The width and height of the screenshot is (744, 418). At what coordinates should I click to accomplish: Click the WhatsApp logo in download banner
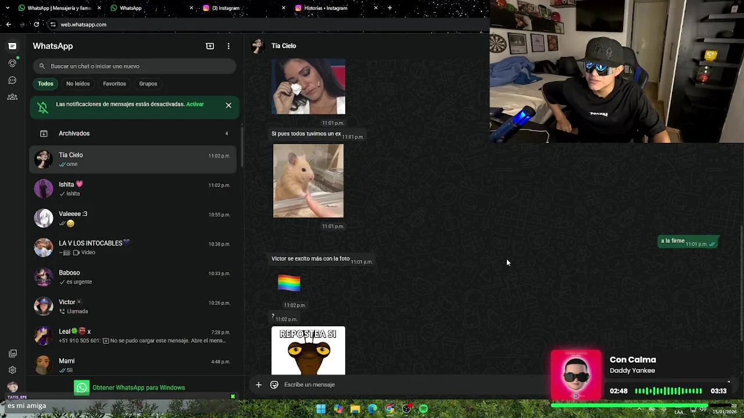point(82,388)
